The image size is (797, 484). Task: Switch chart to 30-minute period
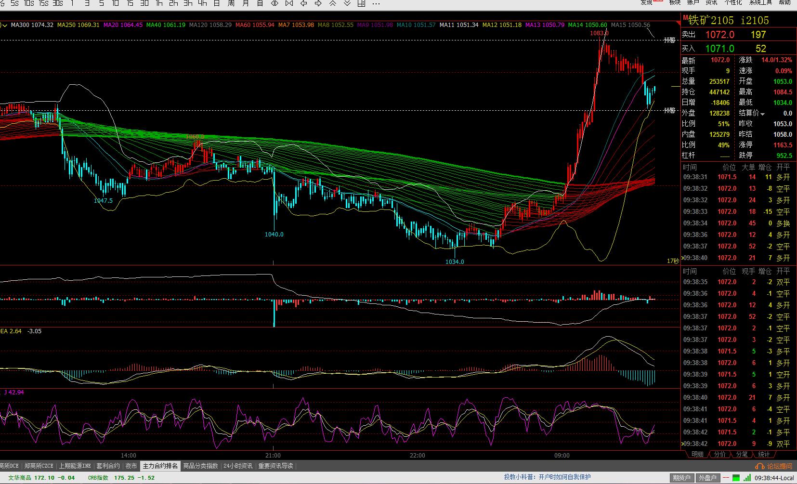click(x=144, y=3)
